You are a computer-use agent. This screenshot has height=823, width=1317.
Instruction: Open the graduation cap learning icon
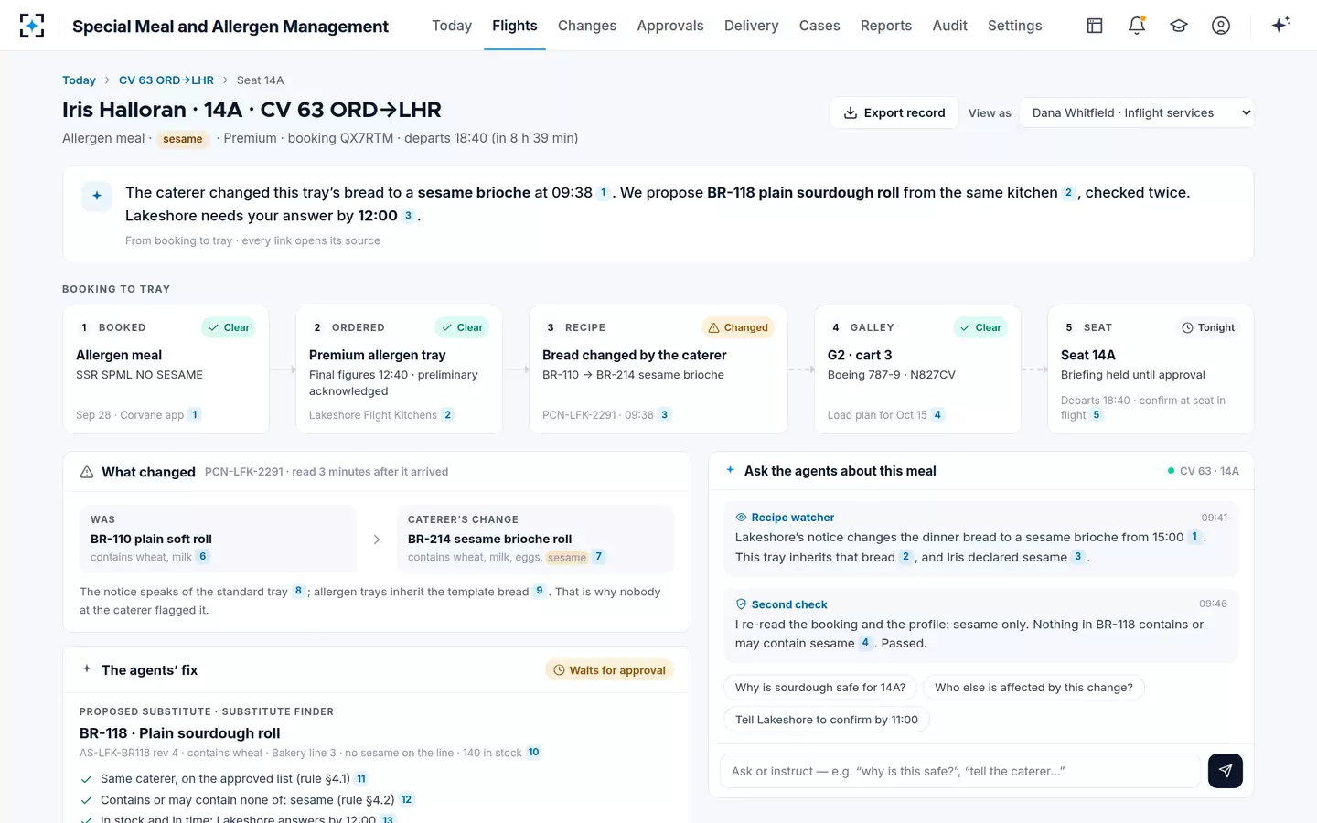click(1179, 26)
